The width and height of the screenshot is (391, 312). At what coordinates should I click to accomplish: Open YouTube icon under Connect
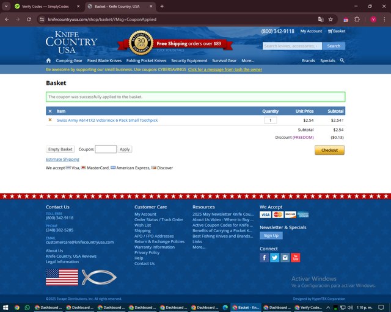tap(296, 258)
